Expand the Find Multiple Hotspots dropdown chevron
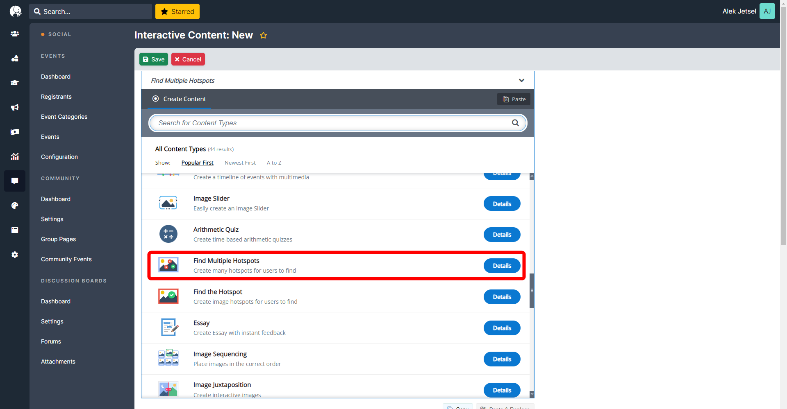Screen dimensions: 787x409 click(x=521, y=80)
